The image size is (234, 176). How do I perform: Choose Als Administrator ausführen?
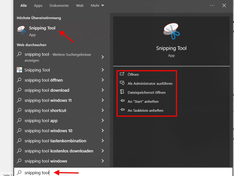pos(150,83)
